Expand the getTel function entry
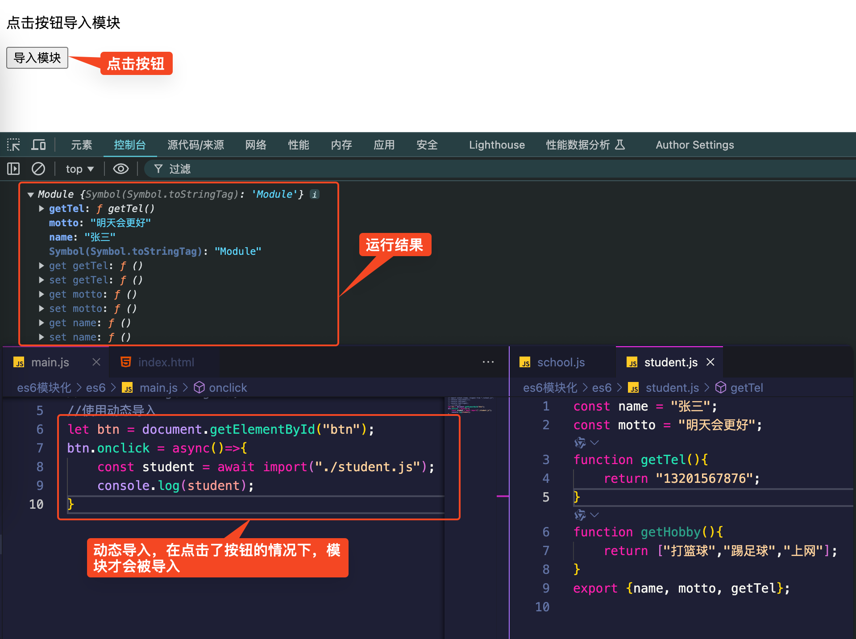 coord(42,208)
